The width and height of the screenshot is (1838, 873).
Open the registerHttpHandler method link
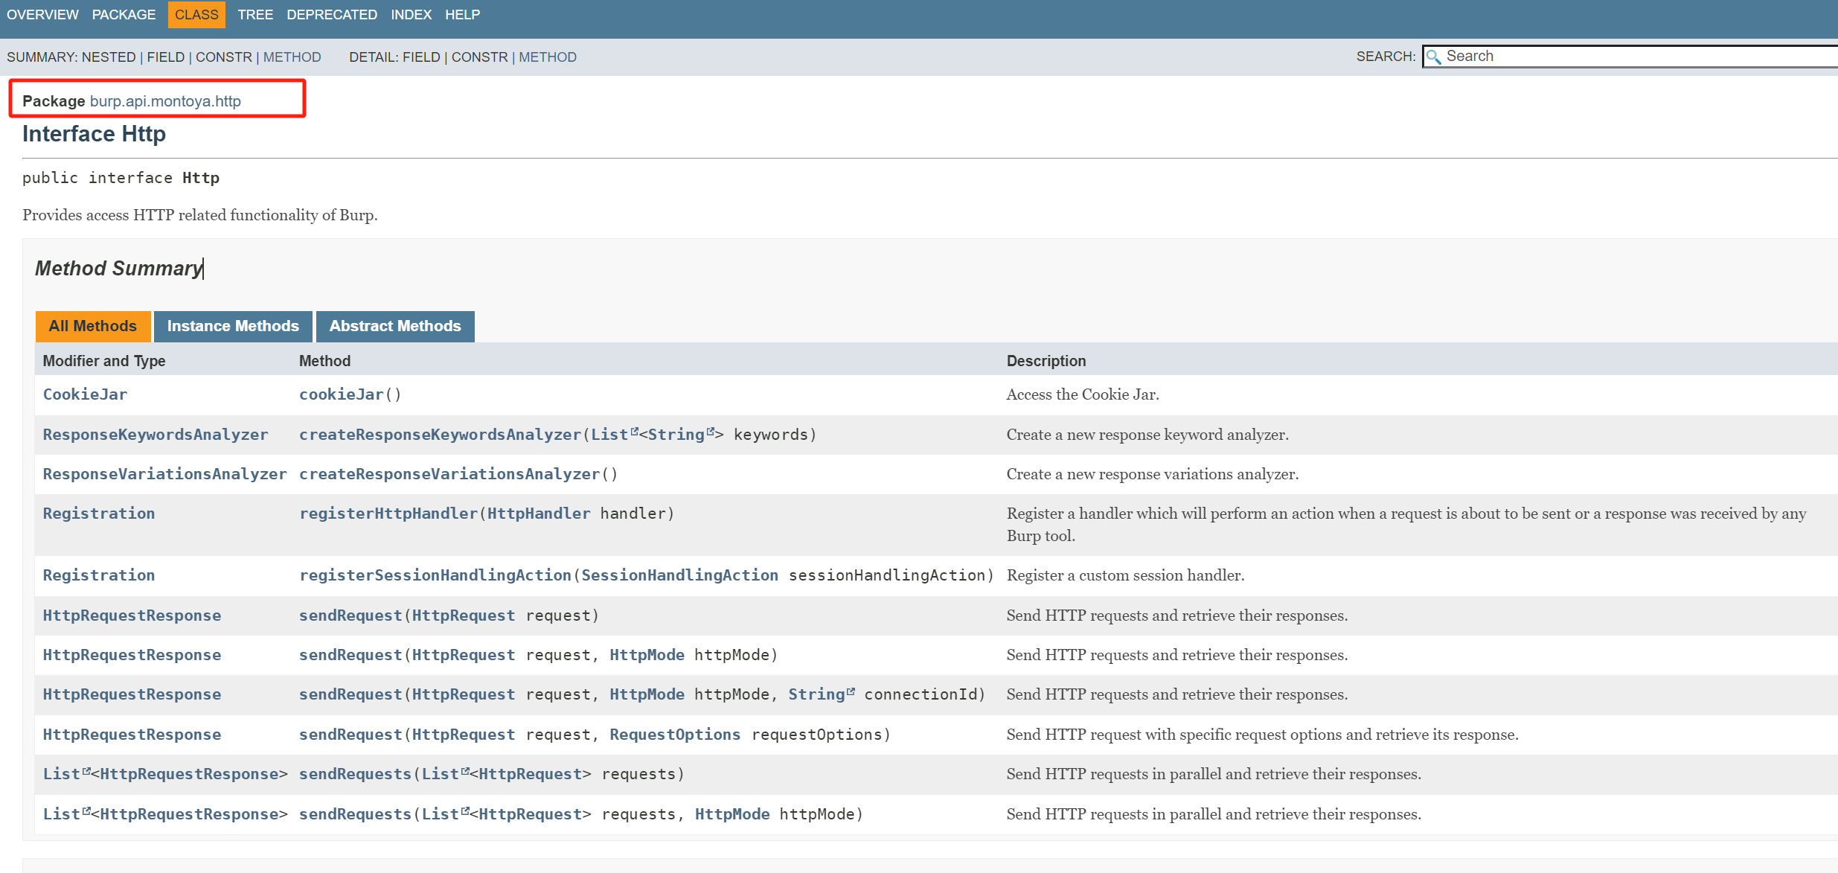coord(388,514)
